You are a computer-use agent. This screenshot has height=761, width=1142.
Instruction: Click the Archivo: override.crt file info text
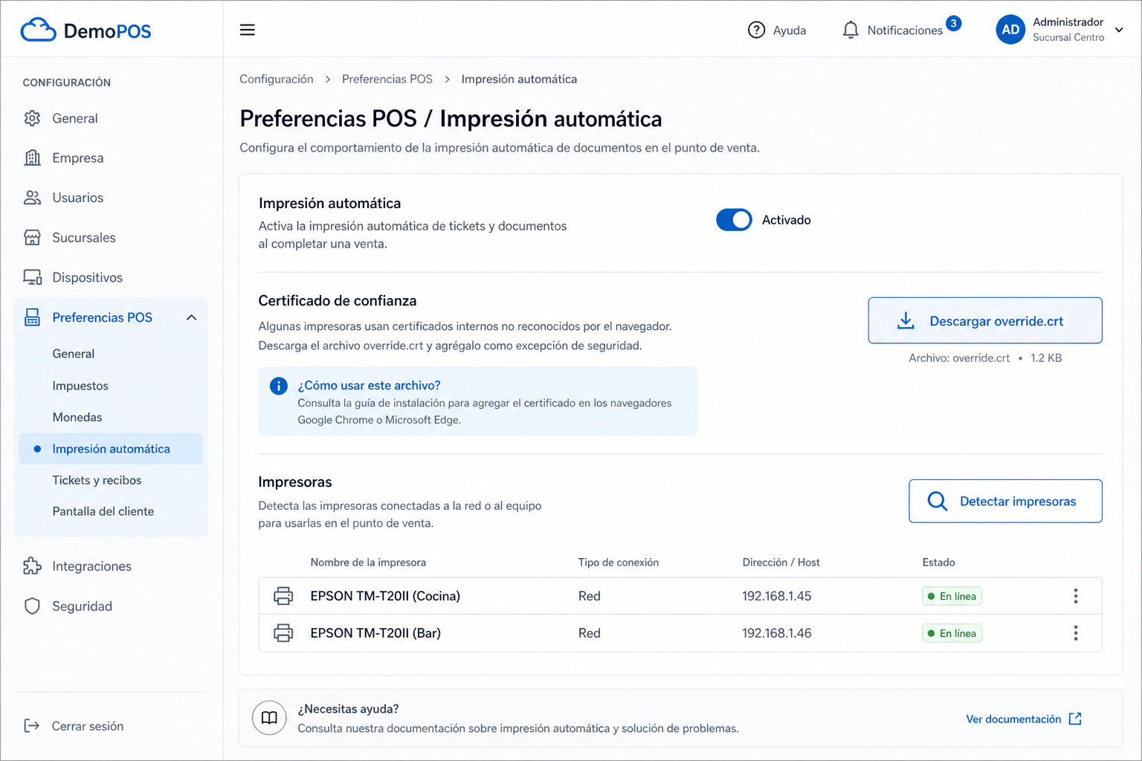click(985, 358)
